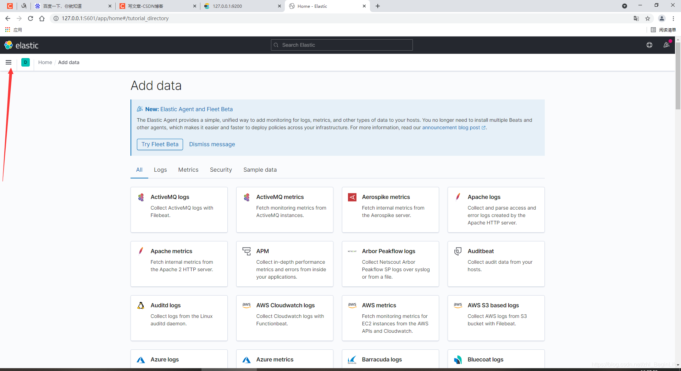The height and width of the screenshot is (371, 681).
Task: Click the ActiveMQ metrics icon
Action: pos(247,197)
